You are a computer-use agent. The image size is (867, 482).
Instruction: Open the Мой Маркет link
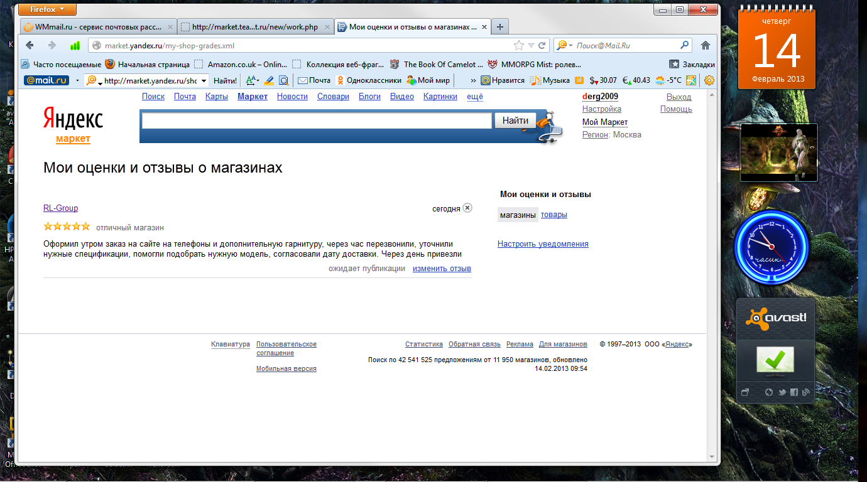pyautogui.click(x=605, y=122)
